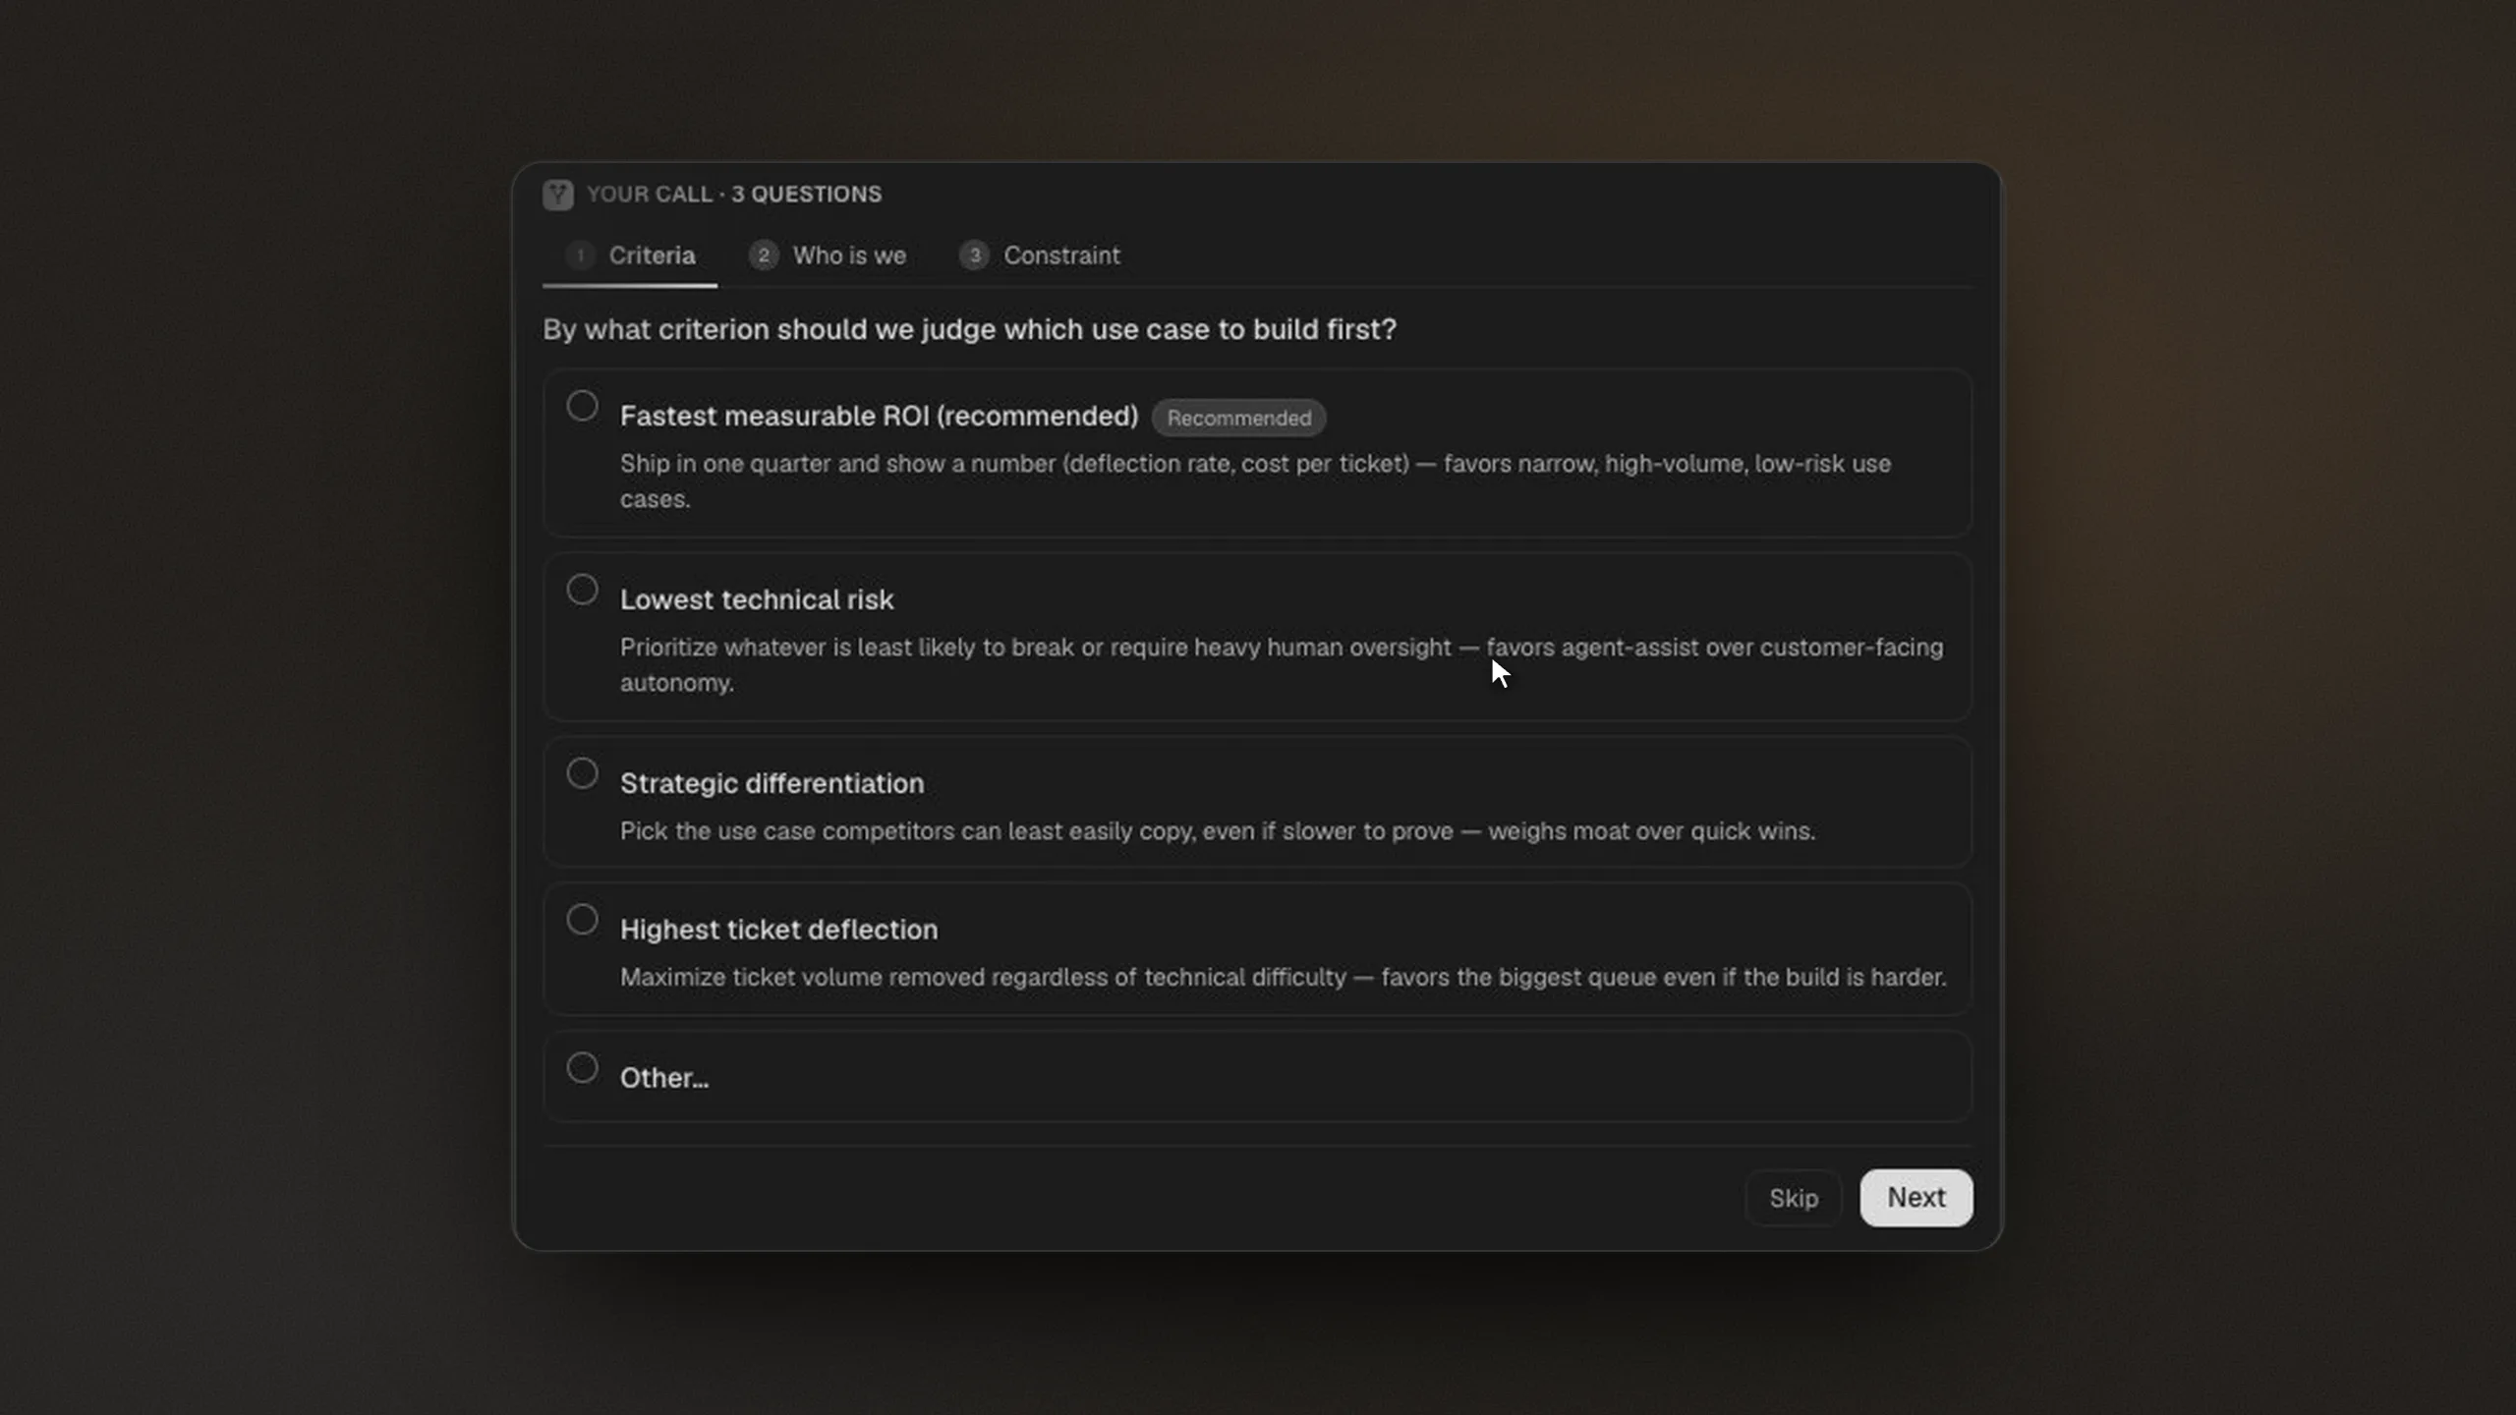Click the 'Strategic differentiation' option title

click(x=772, y=783)
